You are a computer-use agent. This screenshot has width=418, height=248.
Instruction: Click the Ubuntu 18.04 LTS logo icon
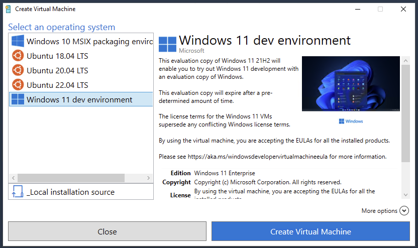click(x=18, y=56)
